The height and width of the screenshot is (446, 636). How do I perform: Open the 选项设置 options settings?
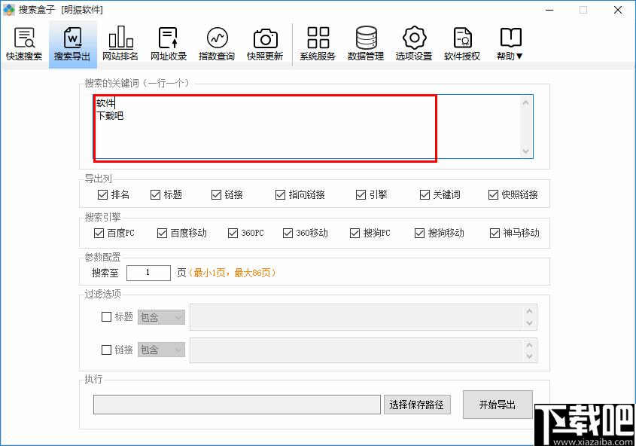point(414,44)
